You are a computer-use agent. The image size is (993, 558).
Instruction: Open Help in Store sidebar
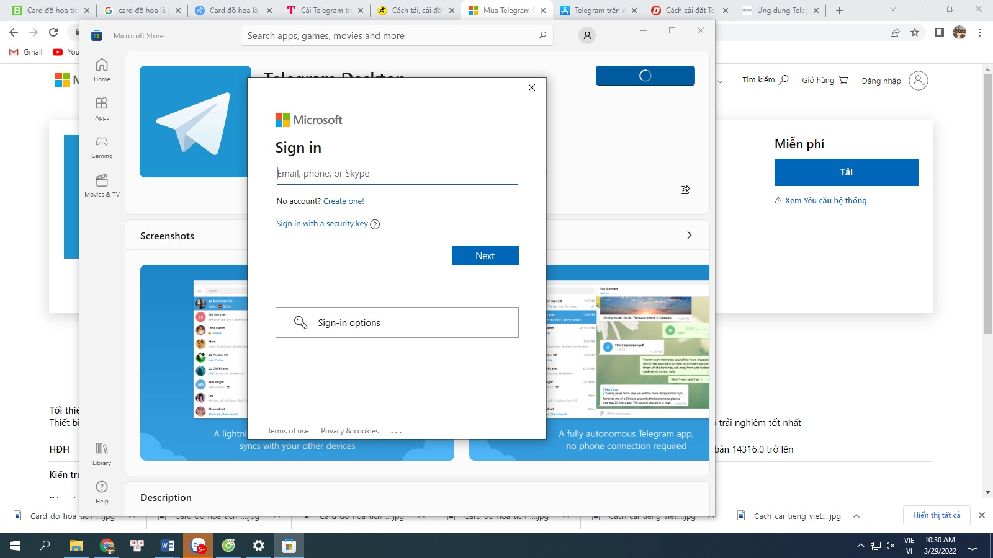(102, 492)
